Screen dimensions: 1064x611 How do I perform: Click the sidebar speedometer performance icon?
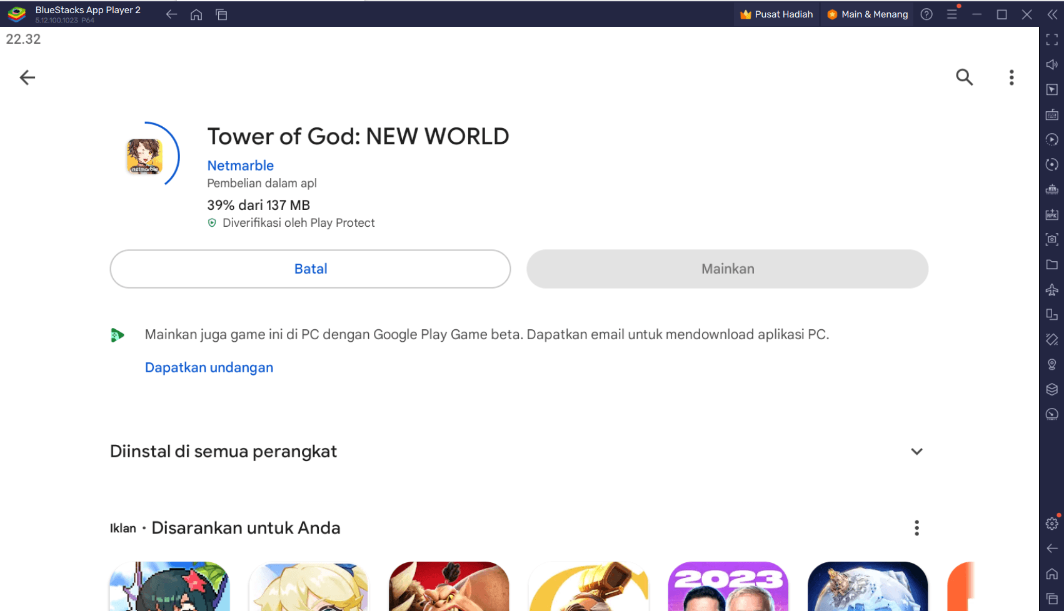pos(1052,414)
